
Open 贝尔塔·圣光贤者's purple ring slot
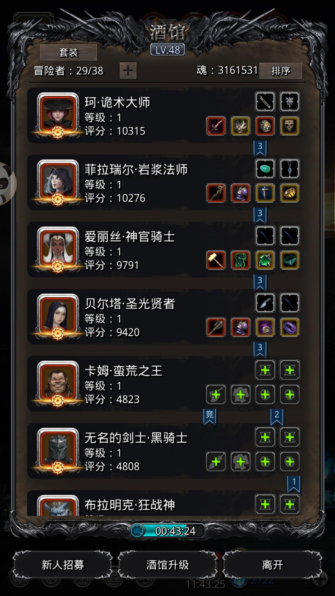(290, 327)
